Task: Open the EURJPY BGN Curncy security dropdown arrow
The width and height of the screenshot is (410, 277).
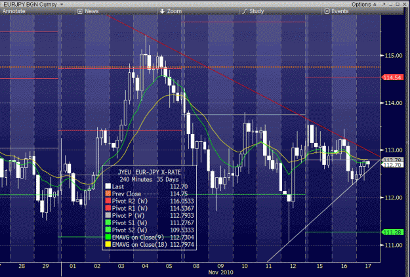Action: point(62,5)
